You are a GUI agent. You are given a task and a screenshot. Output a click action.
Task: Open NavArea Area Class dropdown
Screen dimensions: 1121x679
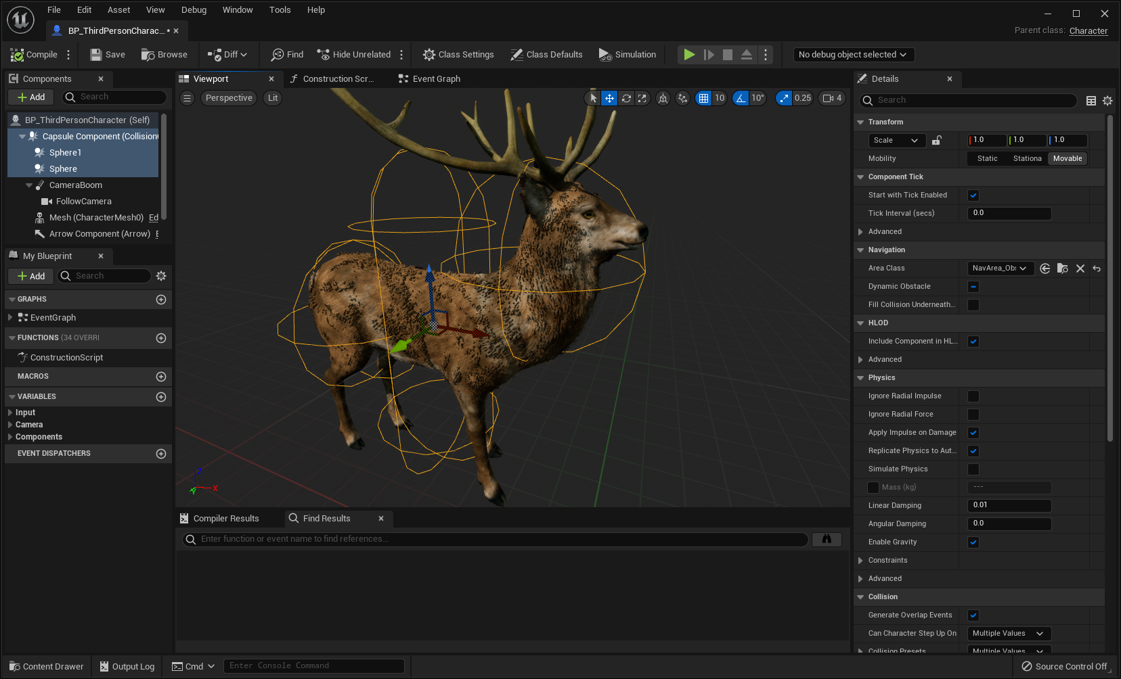pyautogui.click(x=1001, y=268)
